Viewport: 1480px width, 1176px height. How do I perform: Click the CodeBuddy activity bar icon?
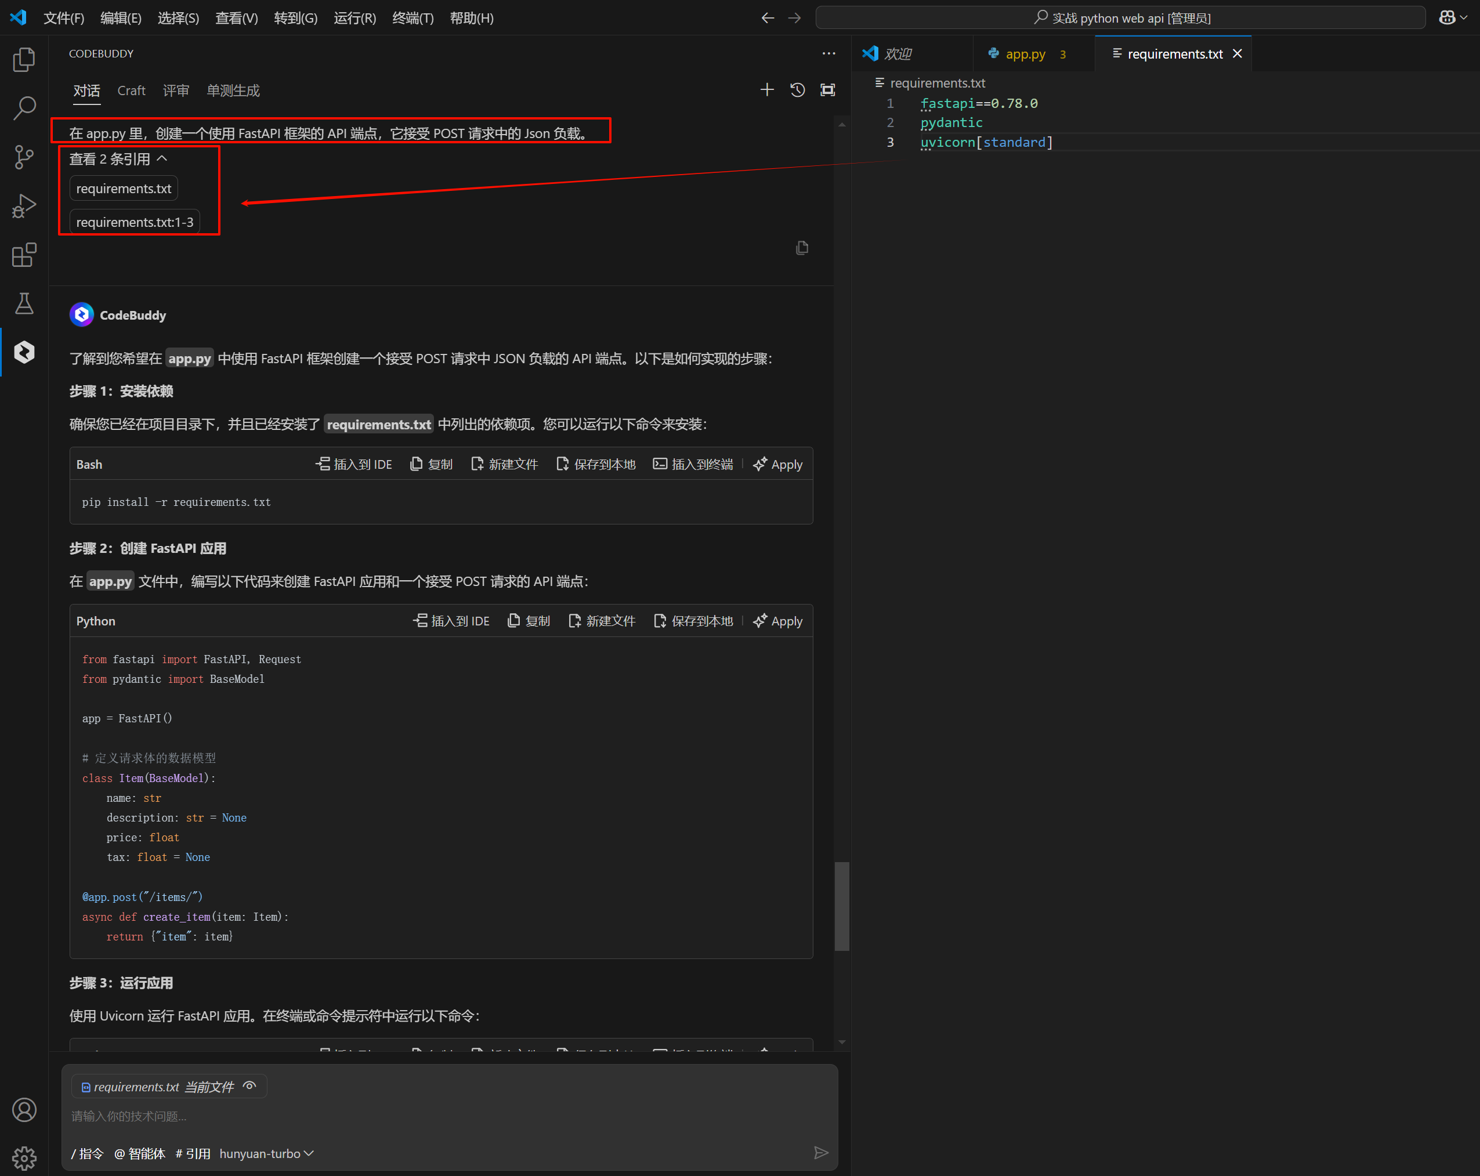pos(24,352)
